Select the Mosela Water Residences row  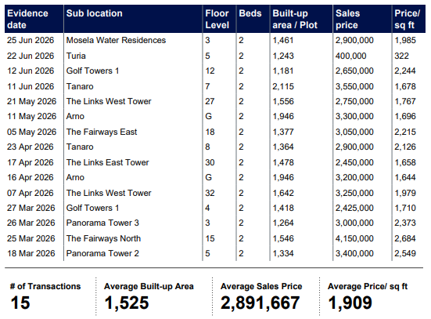215,40
